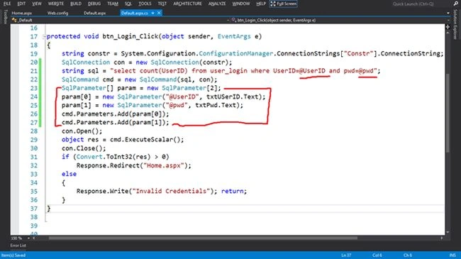Viewport: 461px width, 259px height.
Task: Open the Error List panel
Action: (x=18, y=246)
